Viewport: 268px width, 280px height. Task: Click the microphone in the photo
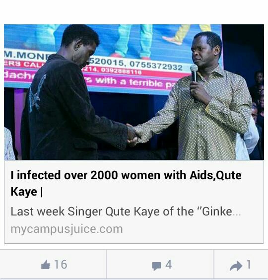pos(194,77)
